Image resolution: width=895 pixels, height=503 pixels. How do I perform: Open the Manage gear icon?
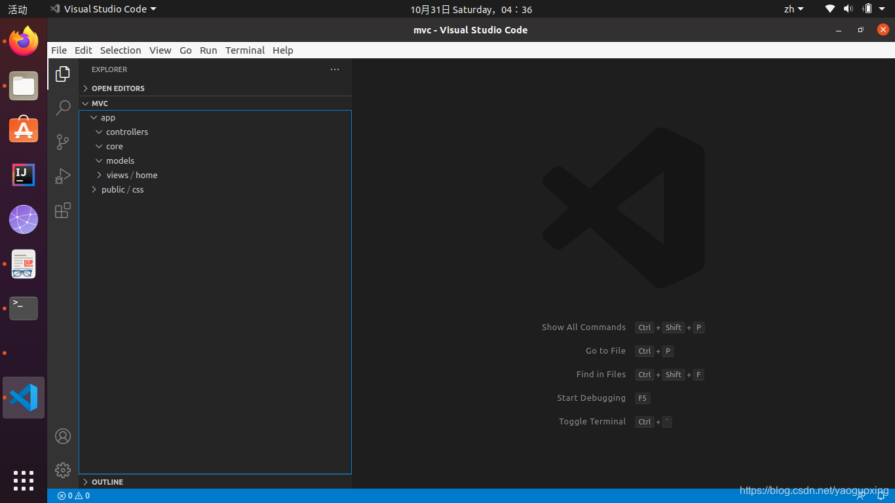click(63, 470)
